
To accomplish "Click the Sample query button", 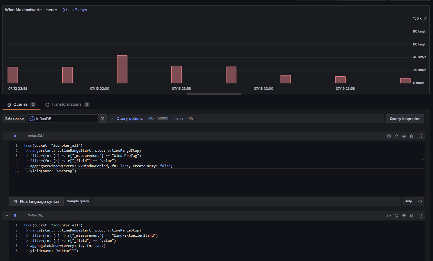I will tap(78, 201).
